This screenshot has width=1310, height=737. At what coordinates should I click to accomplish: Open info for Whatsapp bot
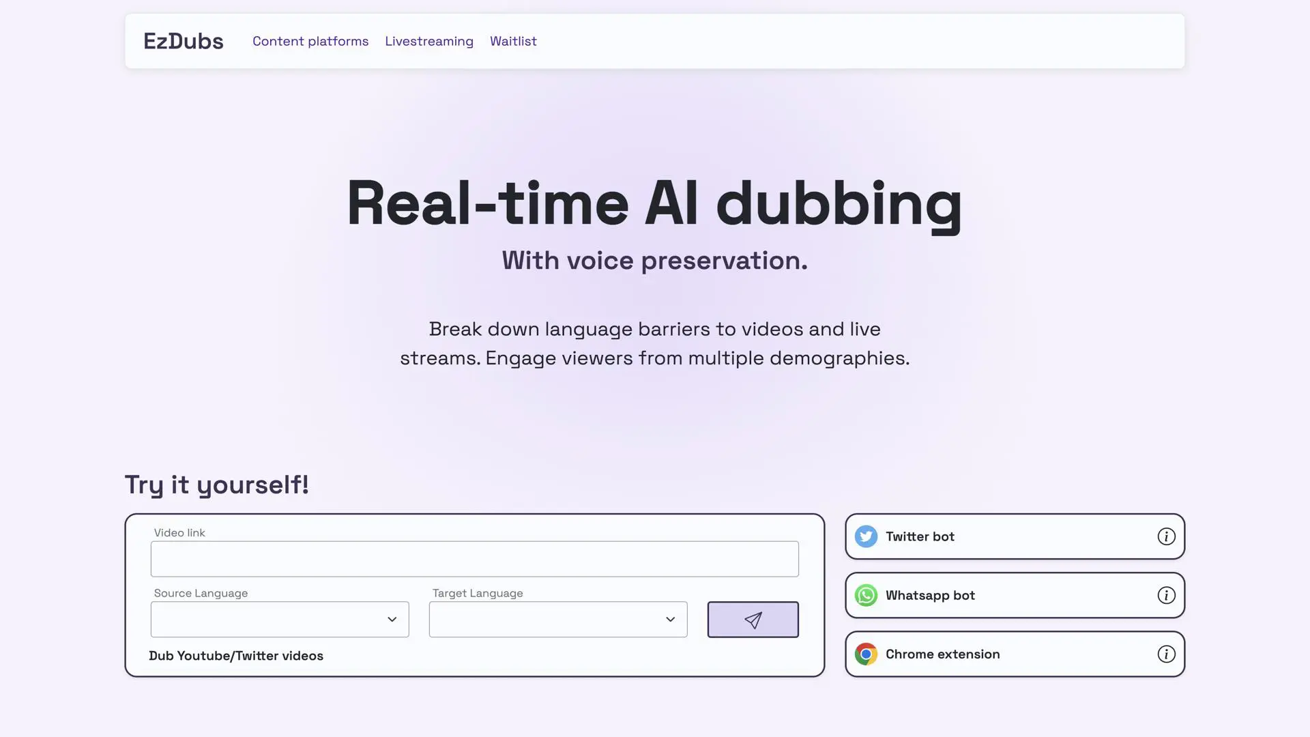(1166, 595)
